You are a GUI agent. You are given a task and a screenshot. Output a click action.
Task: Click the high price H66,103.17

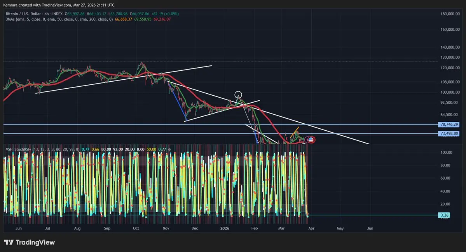point(96,14)
